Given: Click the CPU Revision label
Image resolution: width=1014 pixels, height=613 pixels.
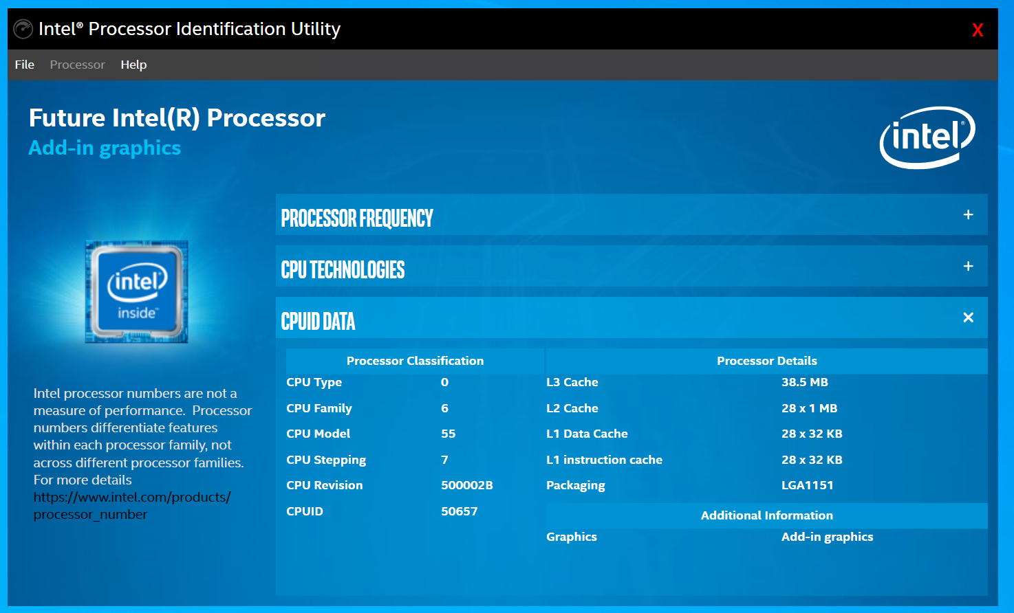Looking at the screenshot, I should [325, 485].
